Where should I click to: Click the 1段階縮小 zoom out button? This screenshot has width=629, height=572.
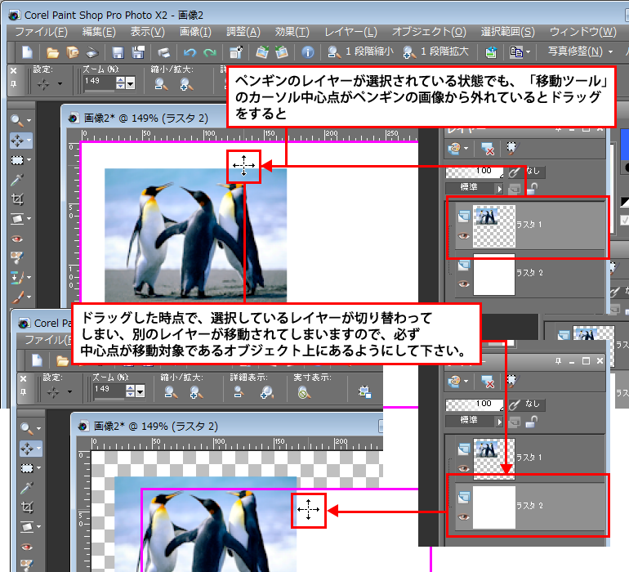click(x=360, y=51)
